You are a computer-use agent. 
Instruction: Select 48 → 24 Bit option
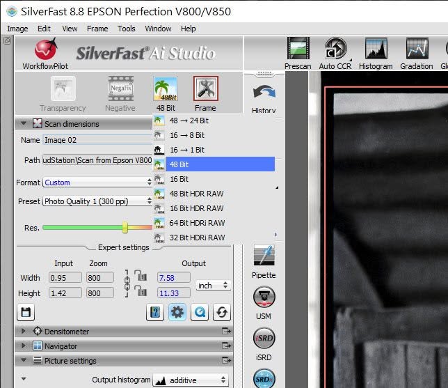pyautogui.click(x=214, y=121)
